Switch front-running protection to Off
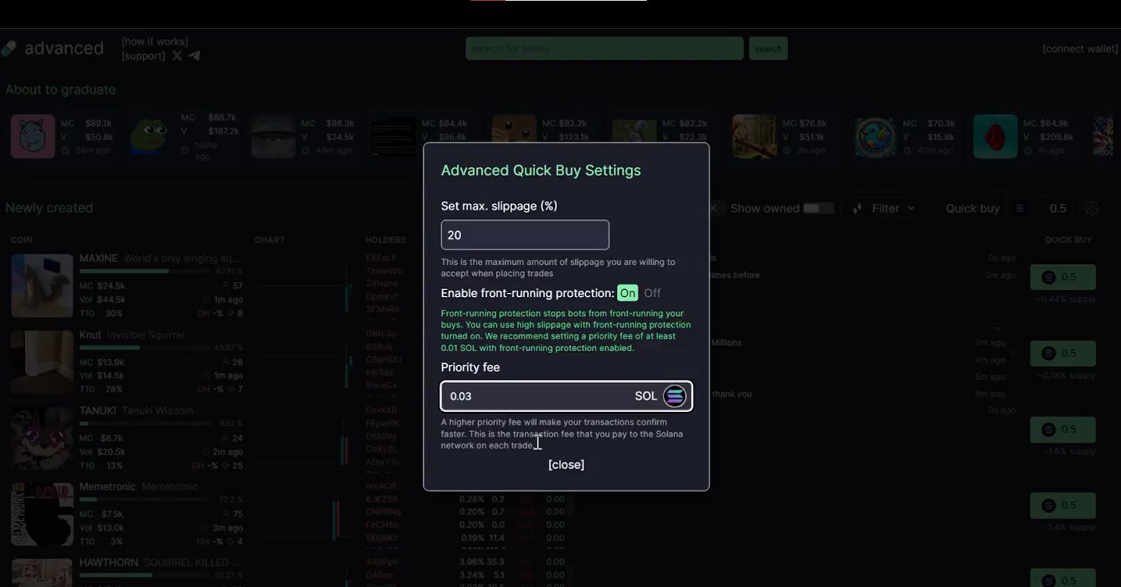The width and height of the screenshot is (1121, 587). tap(652, 293)
